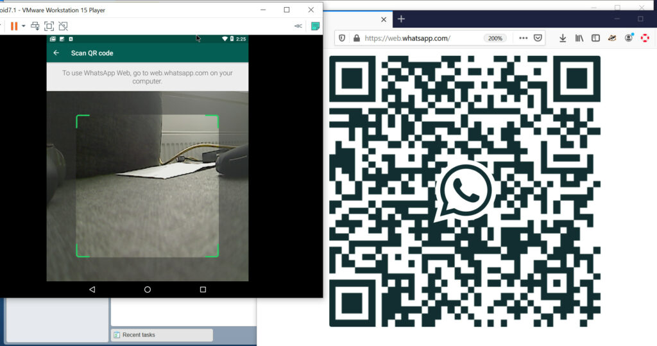Reset the 200% zoom level badge
The height and width of the screenshot is (346, 657).
495,38
